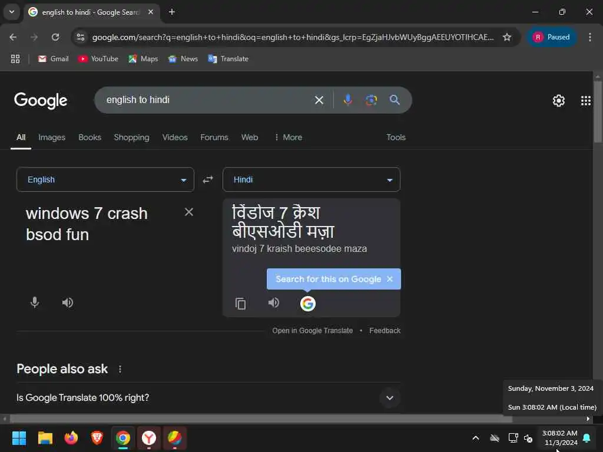The width and height of the screenshot is (603, 452).
Task: Open the Maps bookmark
Action: pos(144,59)
